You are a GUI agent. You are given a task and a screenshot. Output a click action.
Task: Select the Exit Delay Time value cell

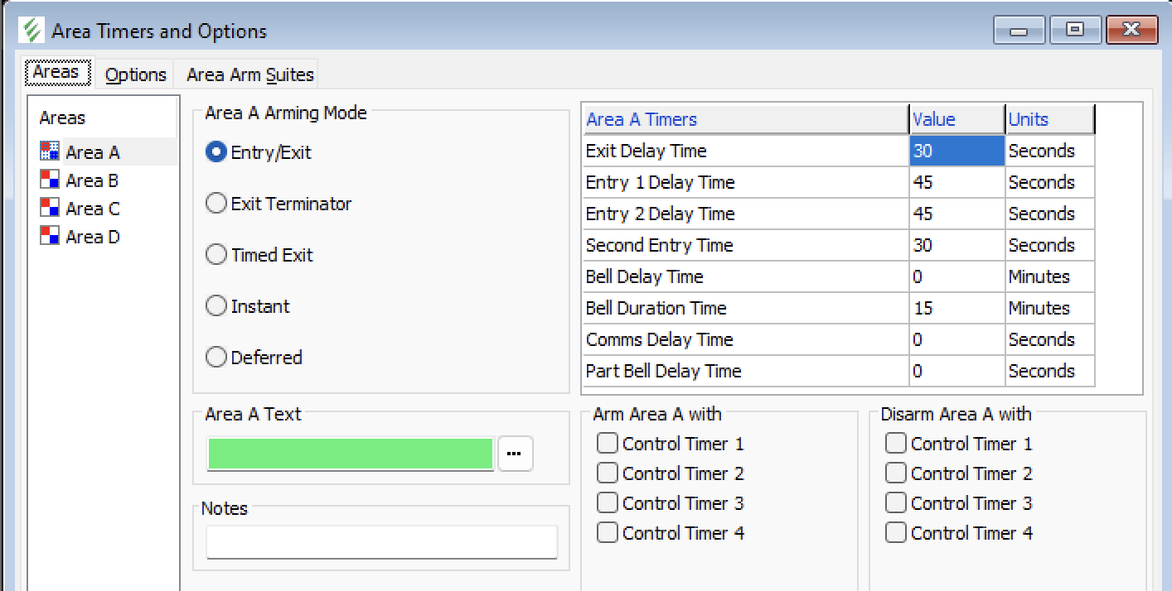point(956,151)
